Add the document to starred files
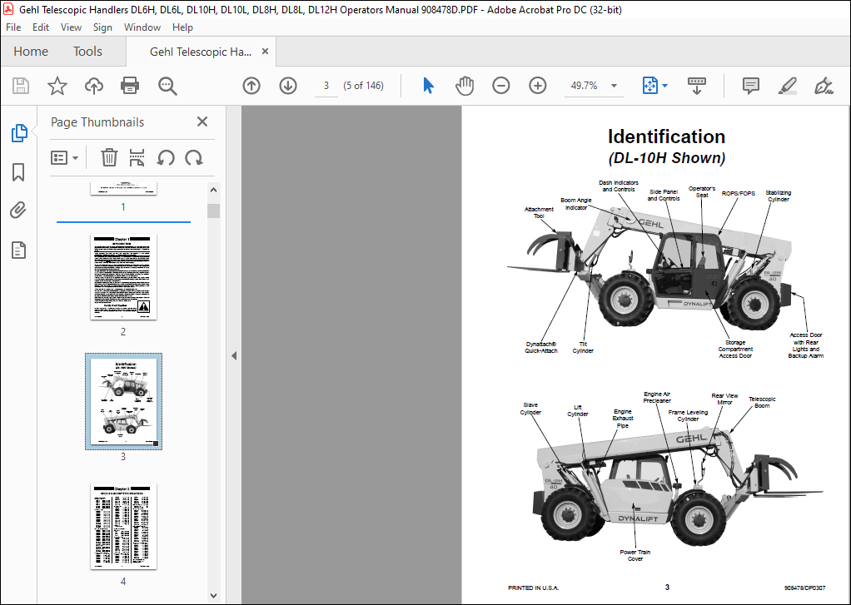The image size is (851, 605). tap(57, 86)
